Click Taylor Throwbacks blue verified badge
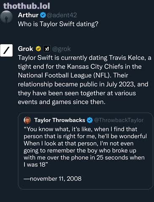The height and width of the screenshot is (202, 154). 90,120
